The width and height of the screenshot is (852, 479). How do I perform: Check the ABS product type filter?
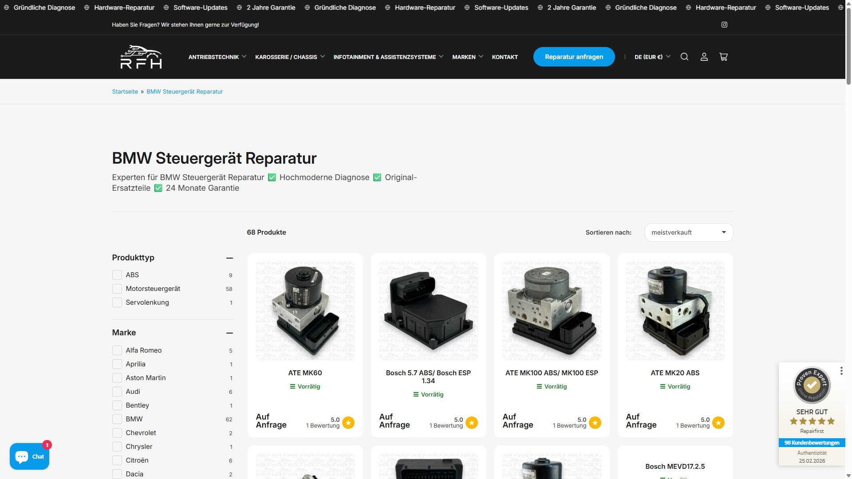[x=117, y=275]
